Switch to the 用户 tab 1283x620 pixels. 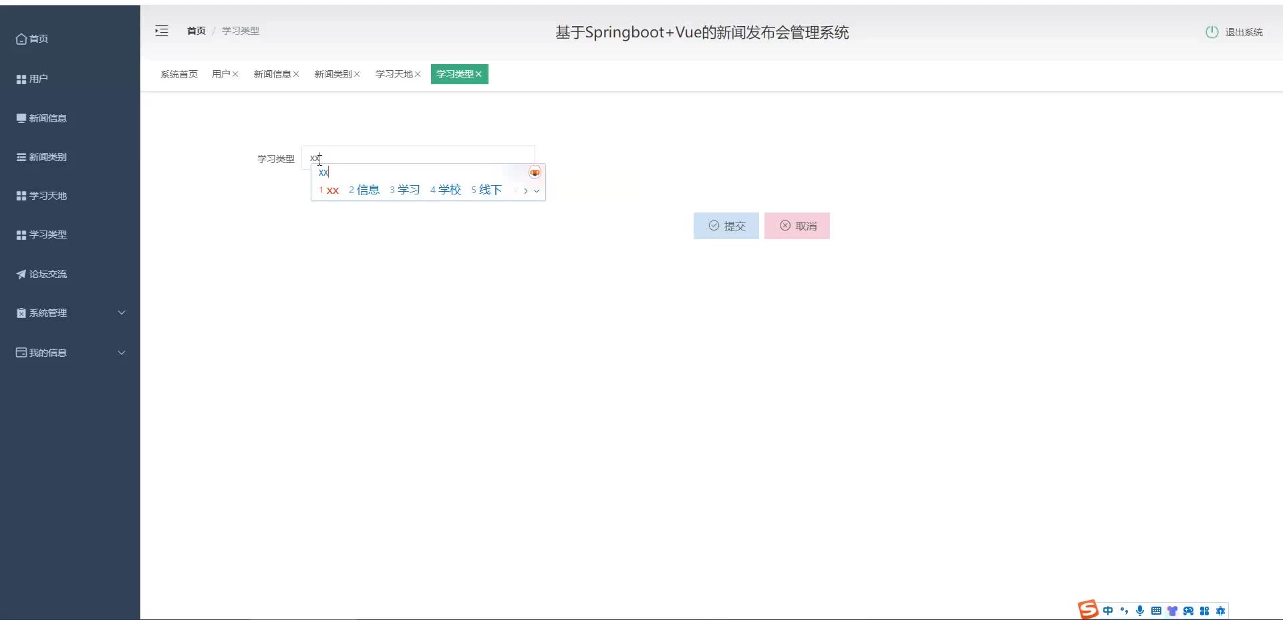click(x=221, y=74)
